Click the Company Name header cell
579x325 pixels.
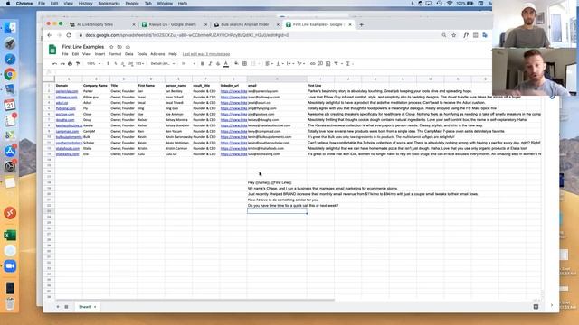96,86
